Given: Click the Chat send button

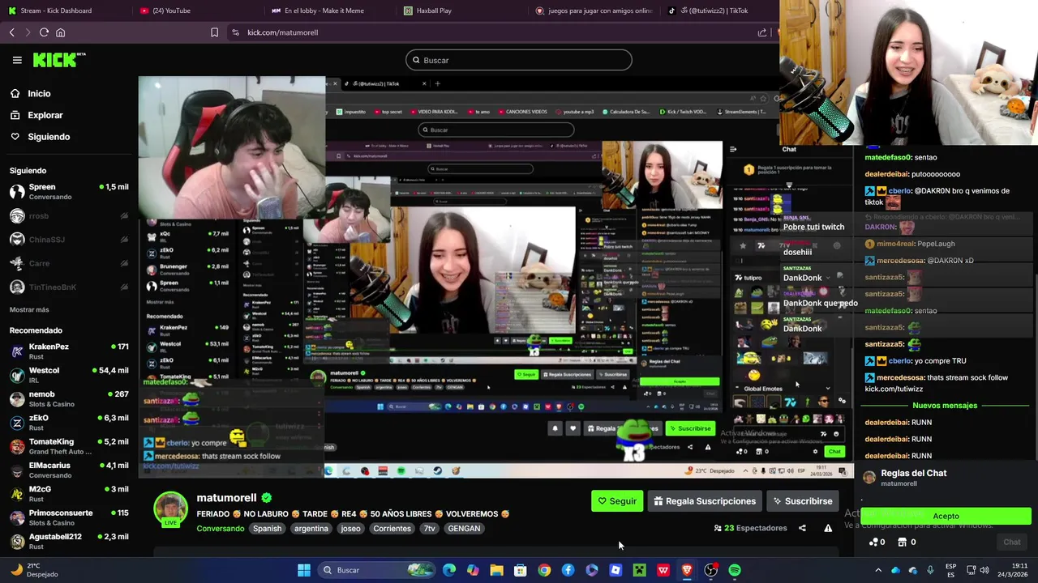Looking at the screenshot, I should (x=1012, y=542).
